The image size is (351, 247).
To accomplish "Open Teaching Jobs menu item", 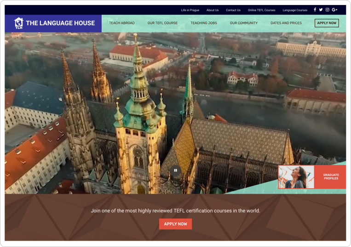I will tap(204, 23).
